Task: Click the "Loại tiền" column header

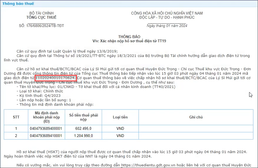Action: pyautogui.click(x=120, y=117)
